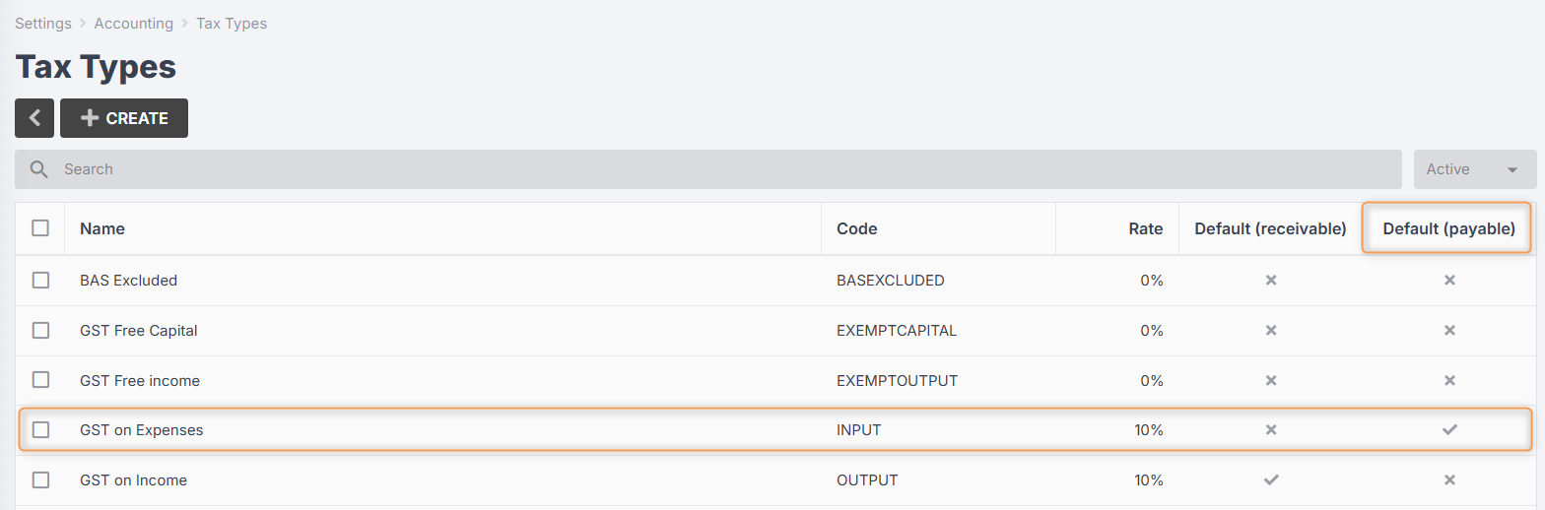
Task: Click the receivable cross for BAS Excluded
Action: pyautogui.click(x=1271, y=281)
